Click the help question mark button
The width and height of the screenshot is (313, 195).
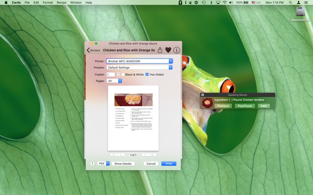(92, 163)
